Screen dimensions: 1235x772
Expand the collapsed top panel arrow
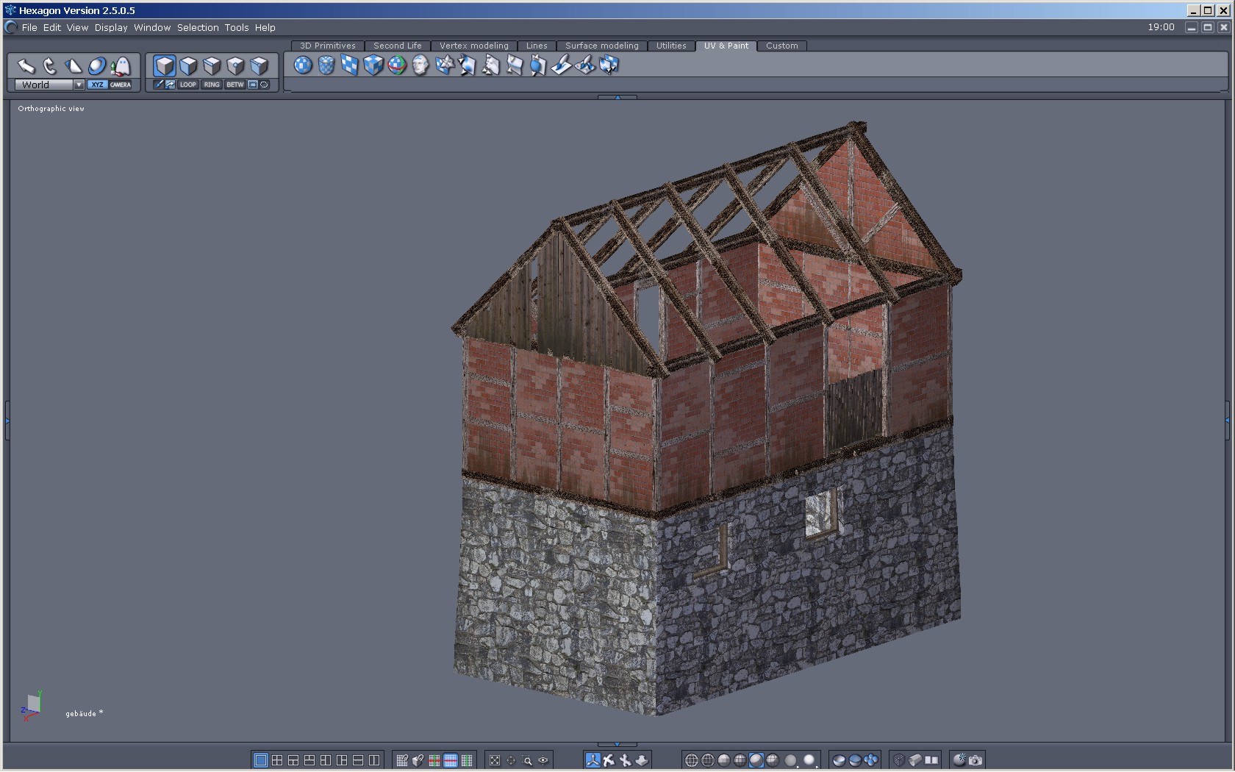pyautogui.click(x=617, y=97)
